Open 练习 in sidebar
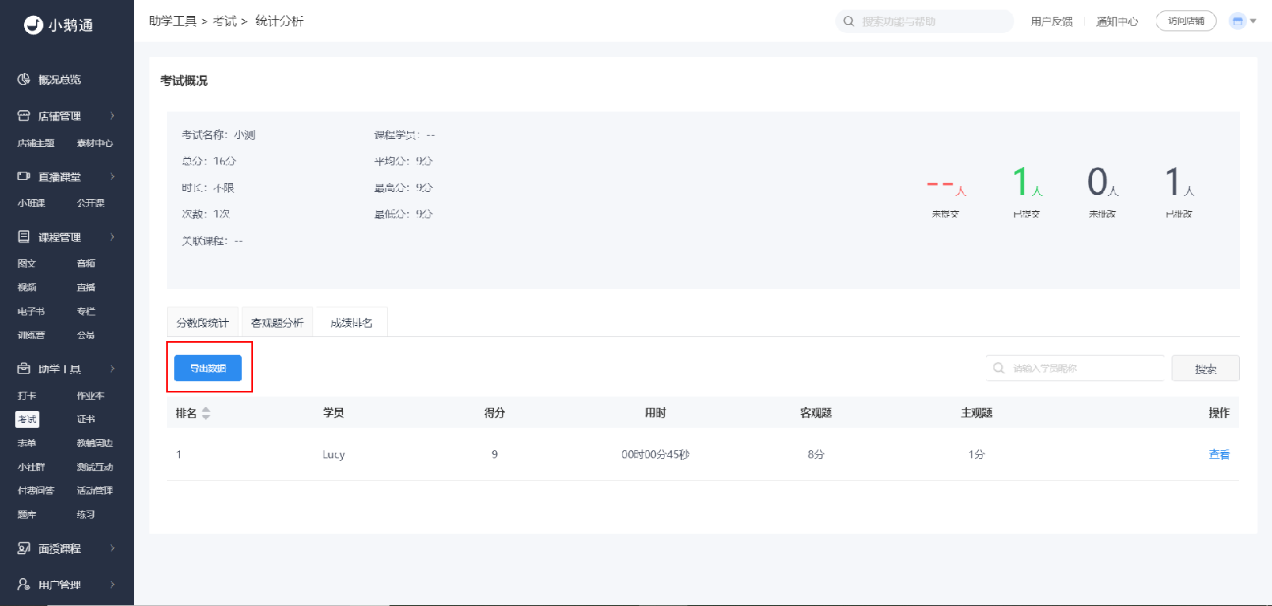Screen dimensions: 1272x606 [86, 514]
